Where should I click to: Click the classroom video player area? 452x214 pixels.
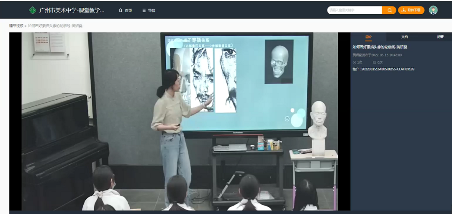point(180,121)
